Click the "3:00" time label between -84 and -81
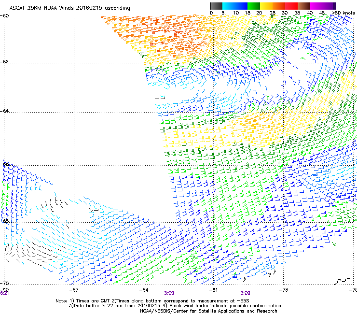Image resolution: width=357 pixels, height=314 pixels. tap(169, 293)
